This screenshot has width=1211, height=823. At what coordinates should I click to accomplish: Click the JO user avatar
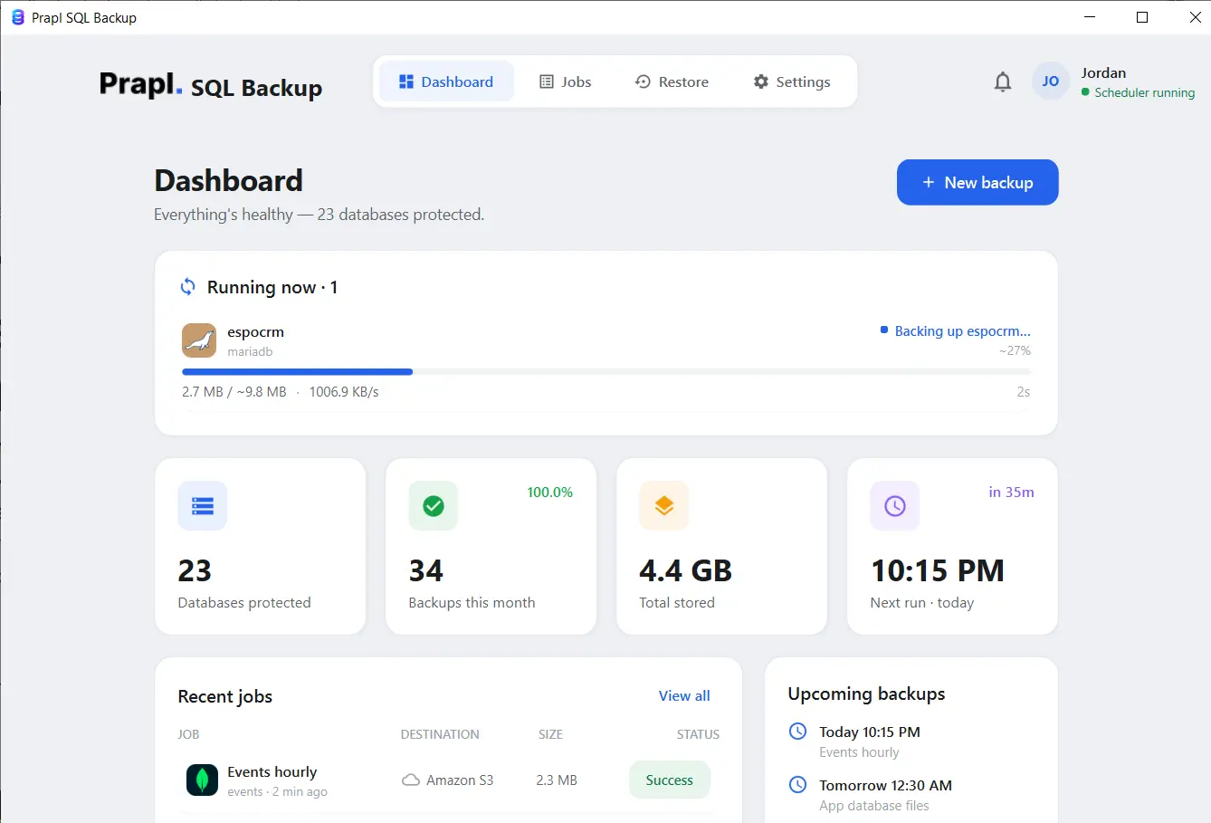[1050, 81]
